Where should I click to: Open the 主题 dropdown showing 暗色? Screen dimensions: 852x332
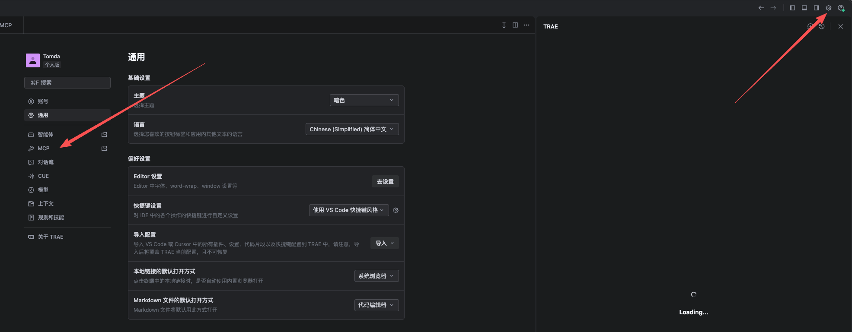point(364,100)
